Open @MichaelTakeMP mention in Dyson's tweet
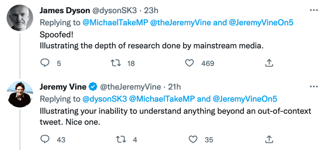This screenshot has width=325, height=150. 114,23
